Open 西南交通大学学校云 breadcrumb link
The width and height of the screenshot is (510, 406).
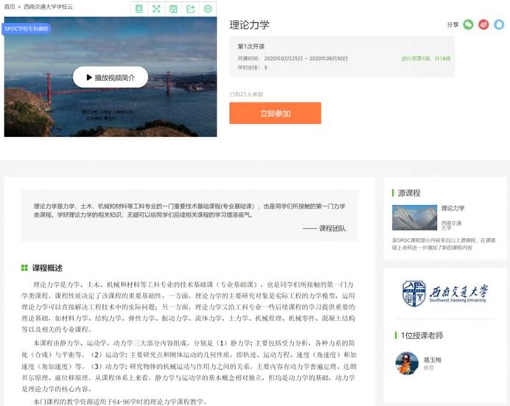click(49, 6)
